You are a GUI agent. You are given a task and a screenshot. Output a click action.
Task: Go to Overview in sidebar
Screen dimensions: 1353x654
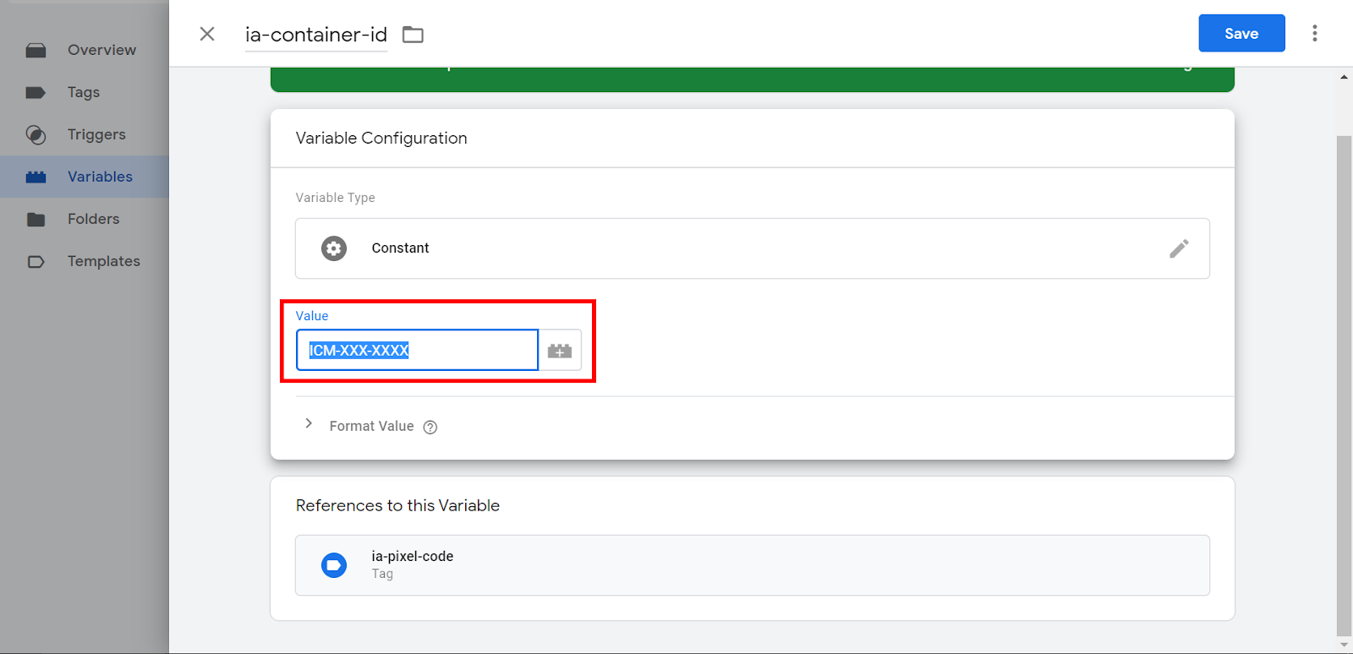[101, 50]
